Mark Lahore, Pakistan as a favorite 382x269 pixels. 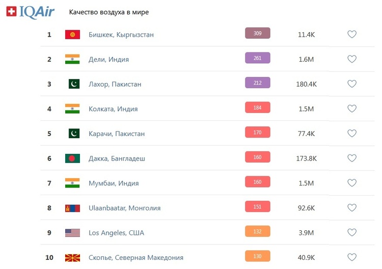click(x=352, y=84)
